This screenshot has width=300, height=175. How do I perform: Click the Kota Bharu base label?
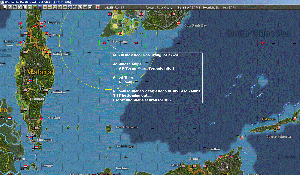click(62, 54)
